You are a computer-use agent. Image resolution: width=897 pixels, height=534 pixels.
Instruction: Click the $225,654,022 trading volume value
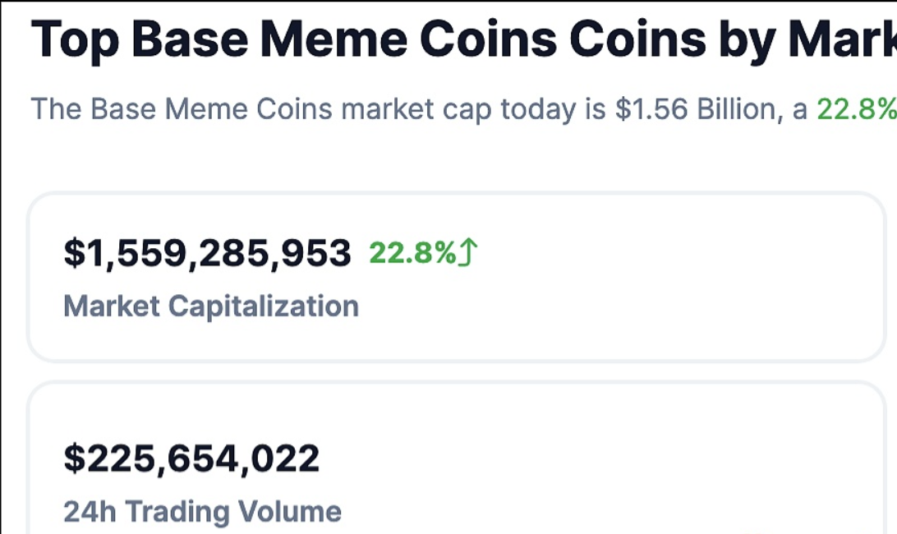191,458
